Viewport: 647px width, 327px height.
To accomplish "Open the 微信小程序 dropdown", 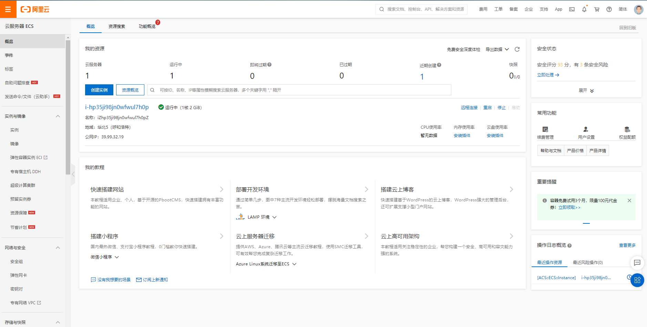I will tap(105, 257).
